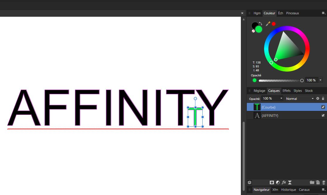
Task: Set color to none with the crossed-out circle
Action: (x=253, y=31)
